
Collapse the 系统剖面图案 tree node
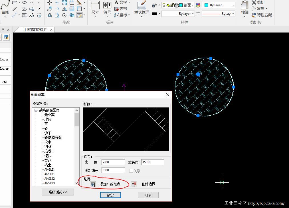(x=36, y=110)
